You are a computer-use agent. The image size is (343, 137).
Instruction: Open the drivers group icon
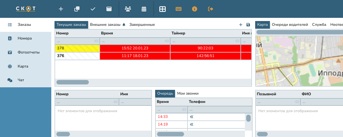click(128, 9)
